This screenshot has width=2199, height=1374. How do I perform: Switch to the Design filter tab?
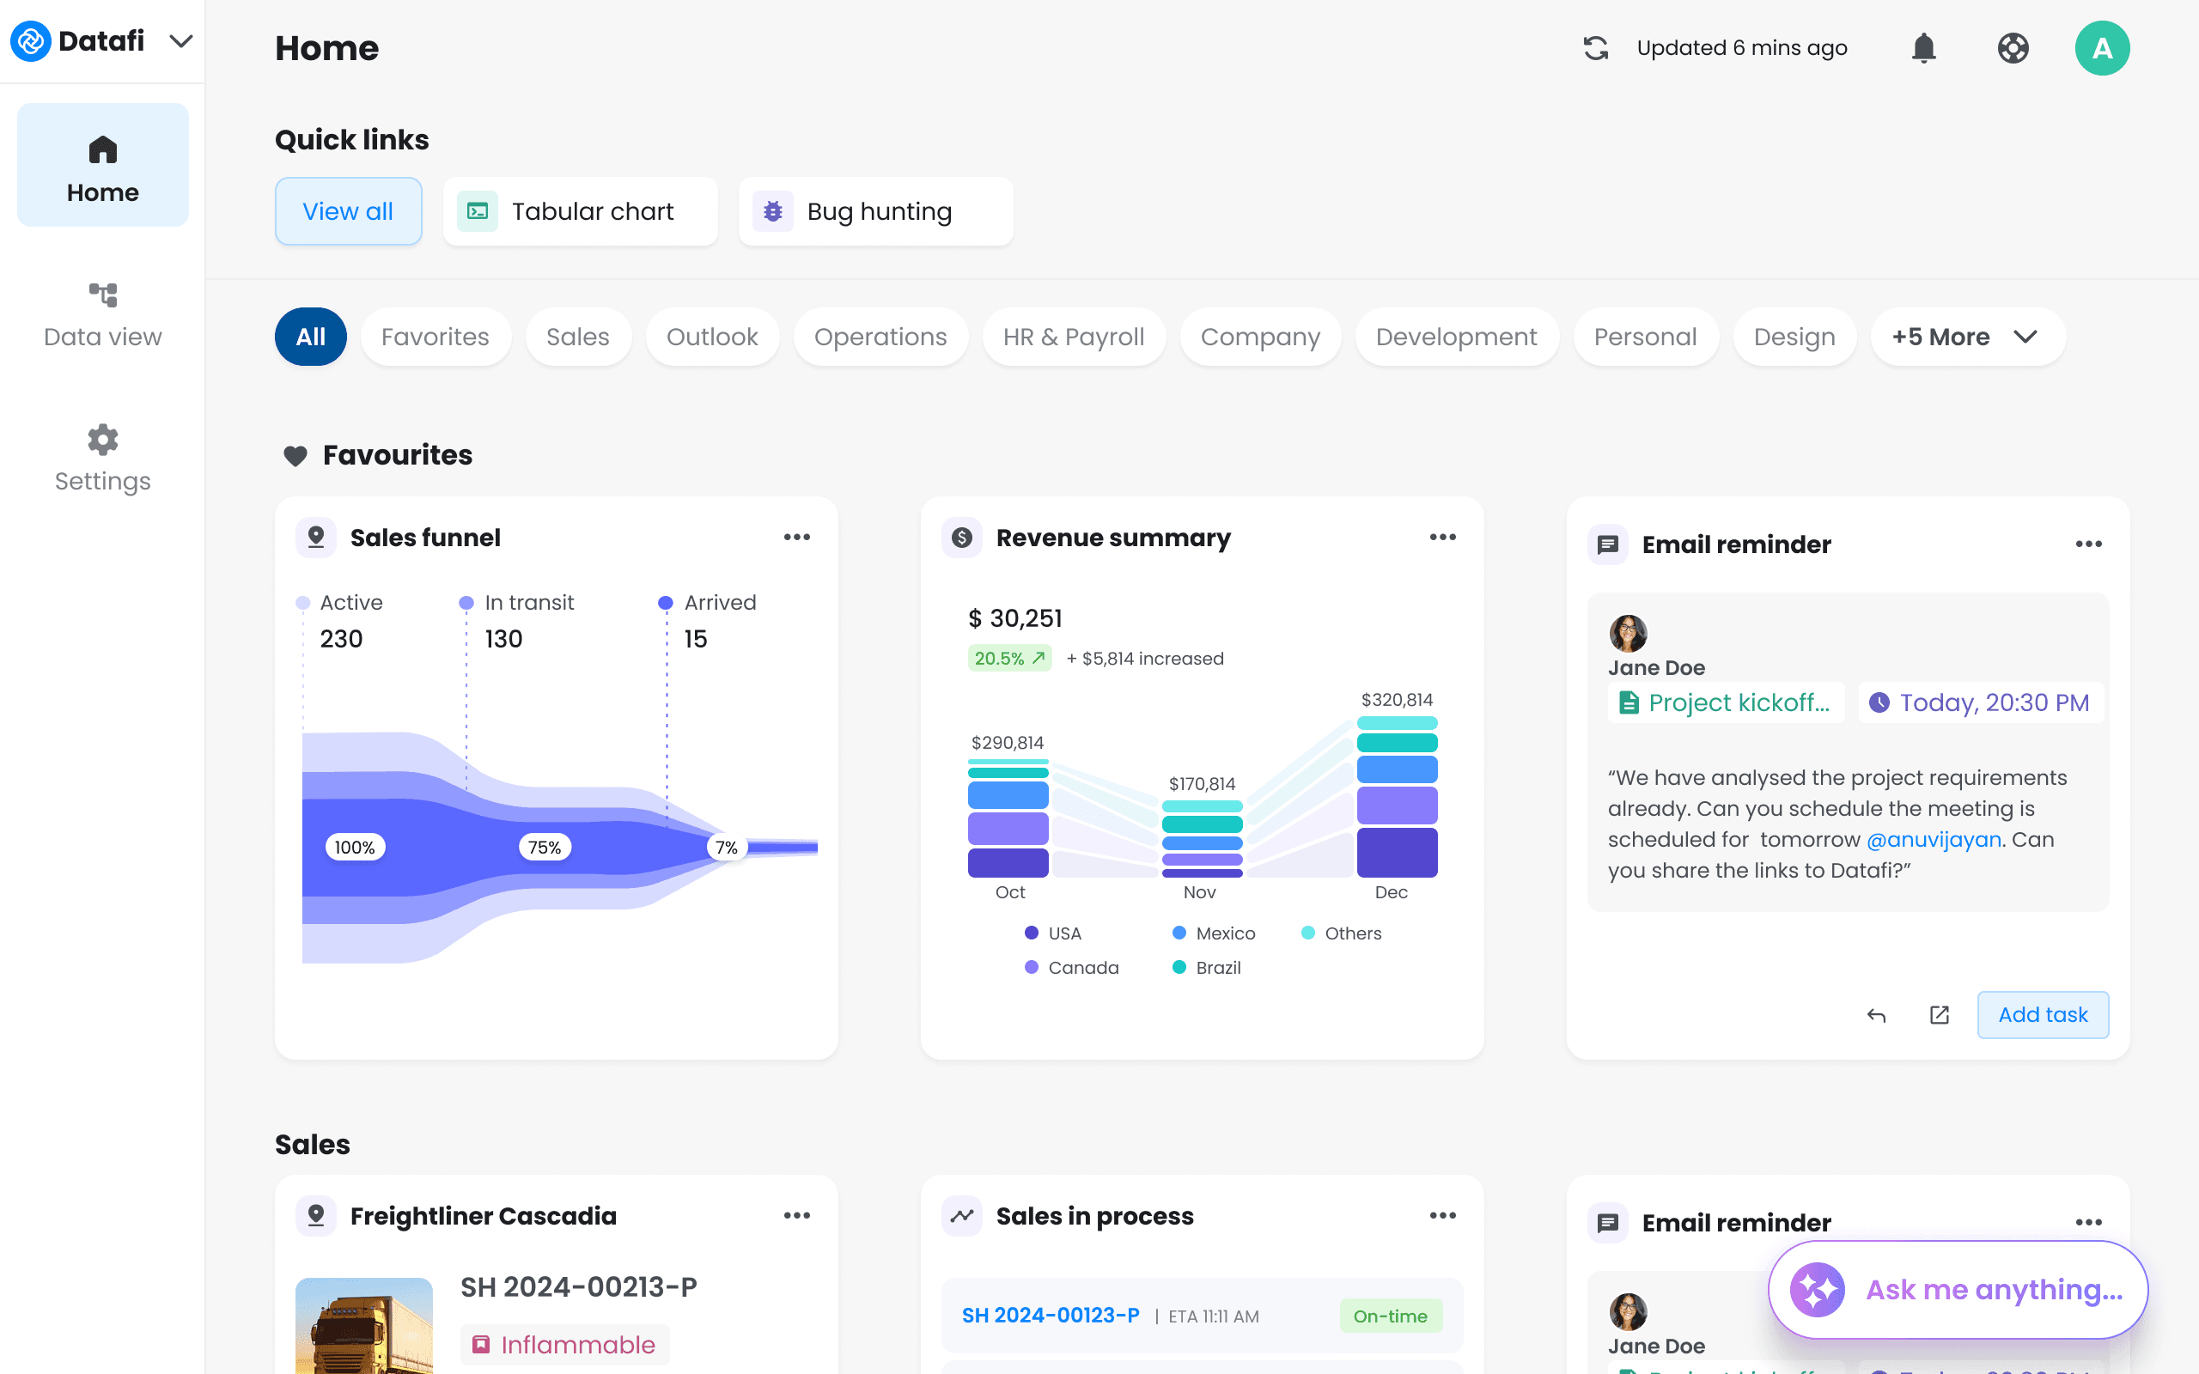click(x=1794, y=337)
